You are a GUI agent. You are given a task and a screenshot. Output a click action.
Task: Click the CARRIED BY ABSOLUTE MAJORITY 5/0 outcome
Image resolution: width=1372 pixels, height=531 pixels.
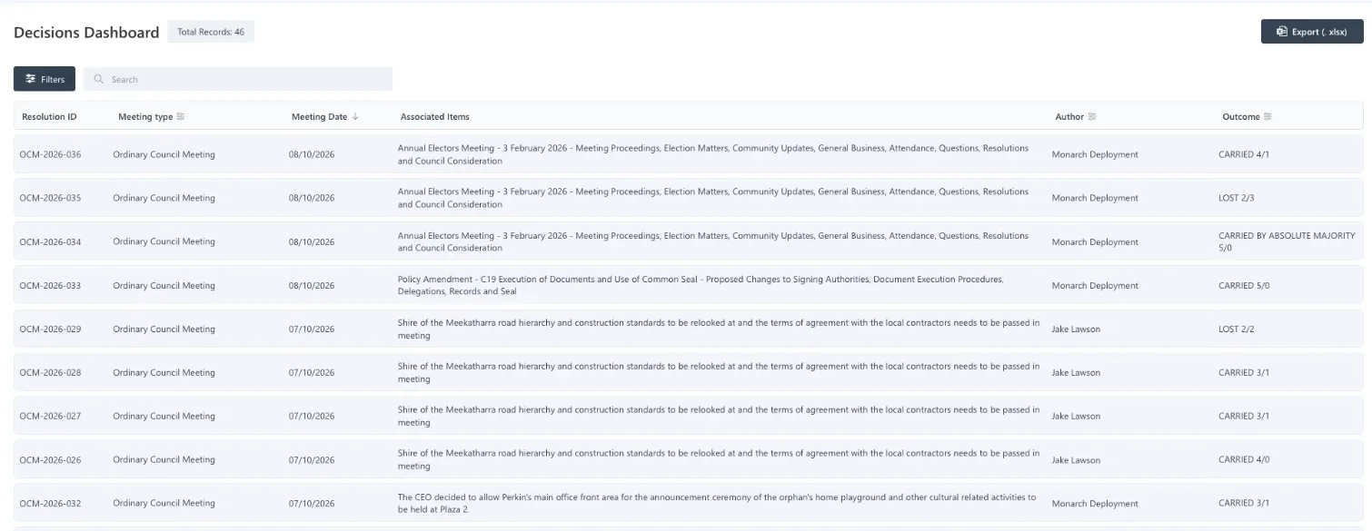tap(1287, 241)
